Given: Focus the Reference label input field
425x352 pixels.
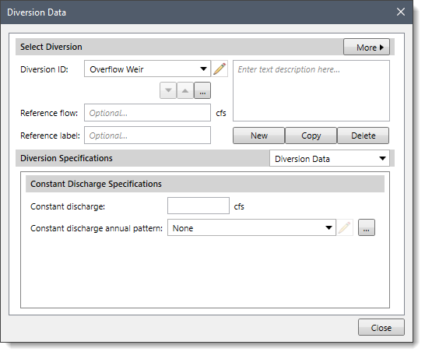Looking at the screenshot, I should [x=147, y=135].
